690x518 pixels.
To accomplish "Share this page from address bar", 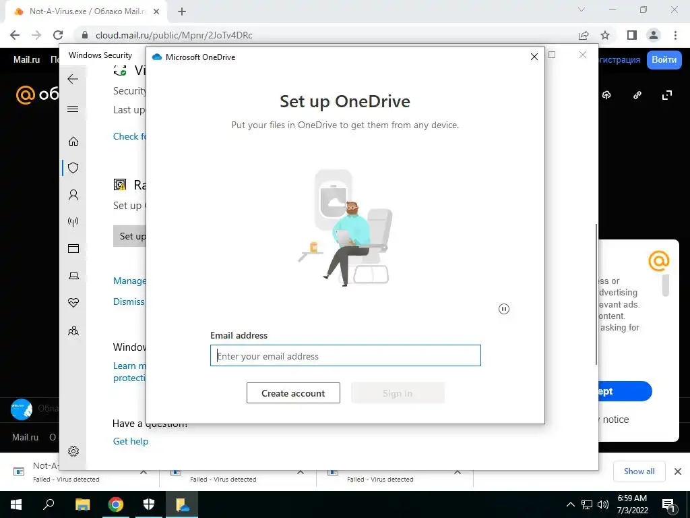I will [584, 35].
